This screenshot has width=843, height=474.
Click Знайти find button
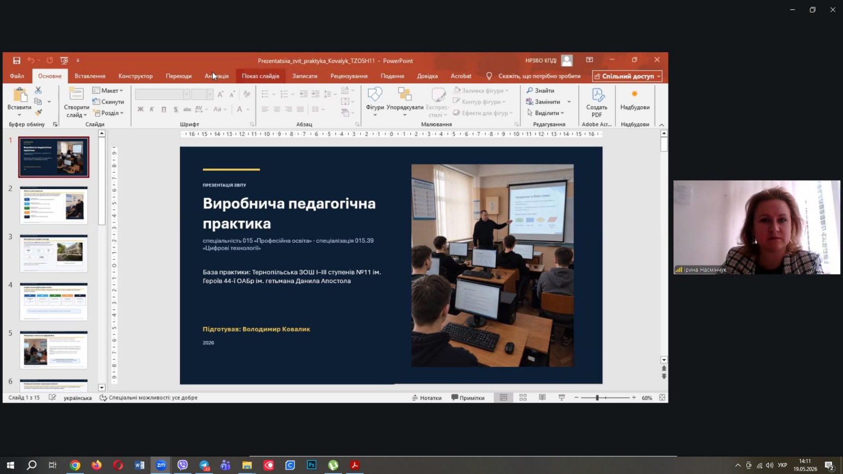point(541,91)
